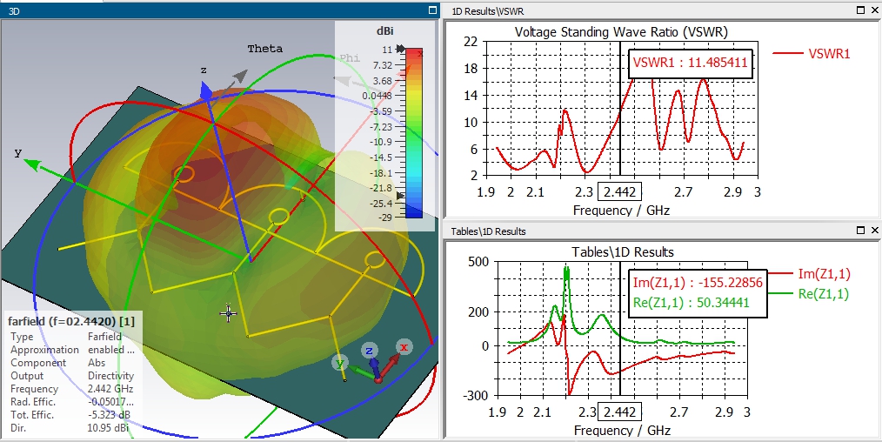
Task: Select the Re(Z1,1) legend entry
Action: pyautogui.click(x=808, y=294)
